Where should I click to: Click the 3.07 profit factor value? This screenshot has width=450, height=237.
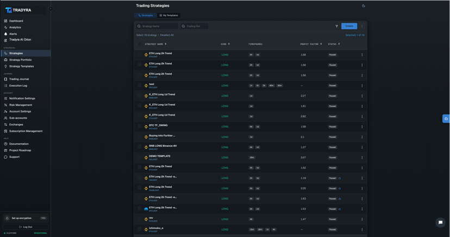pos(303,158)
